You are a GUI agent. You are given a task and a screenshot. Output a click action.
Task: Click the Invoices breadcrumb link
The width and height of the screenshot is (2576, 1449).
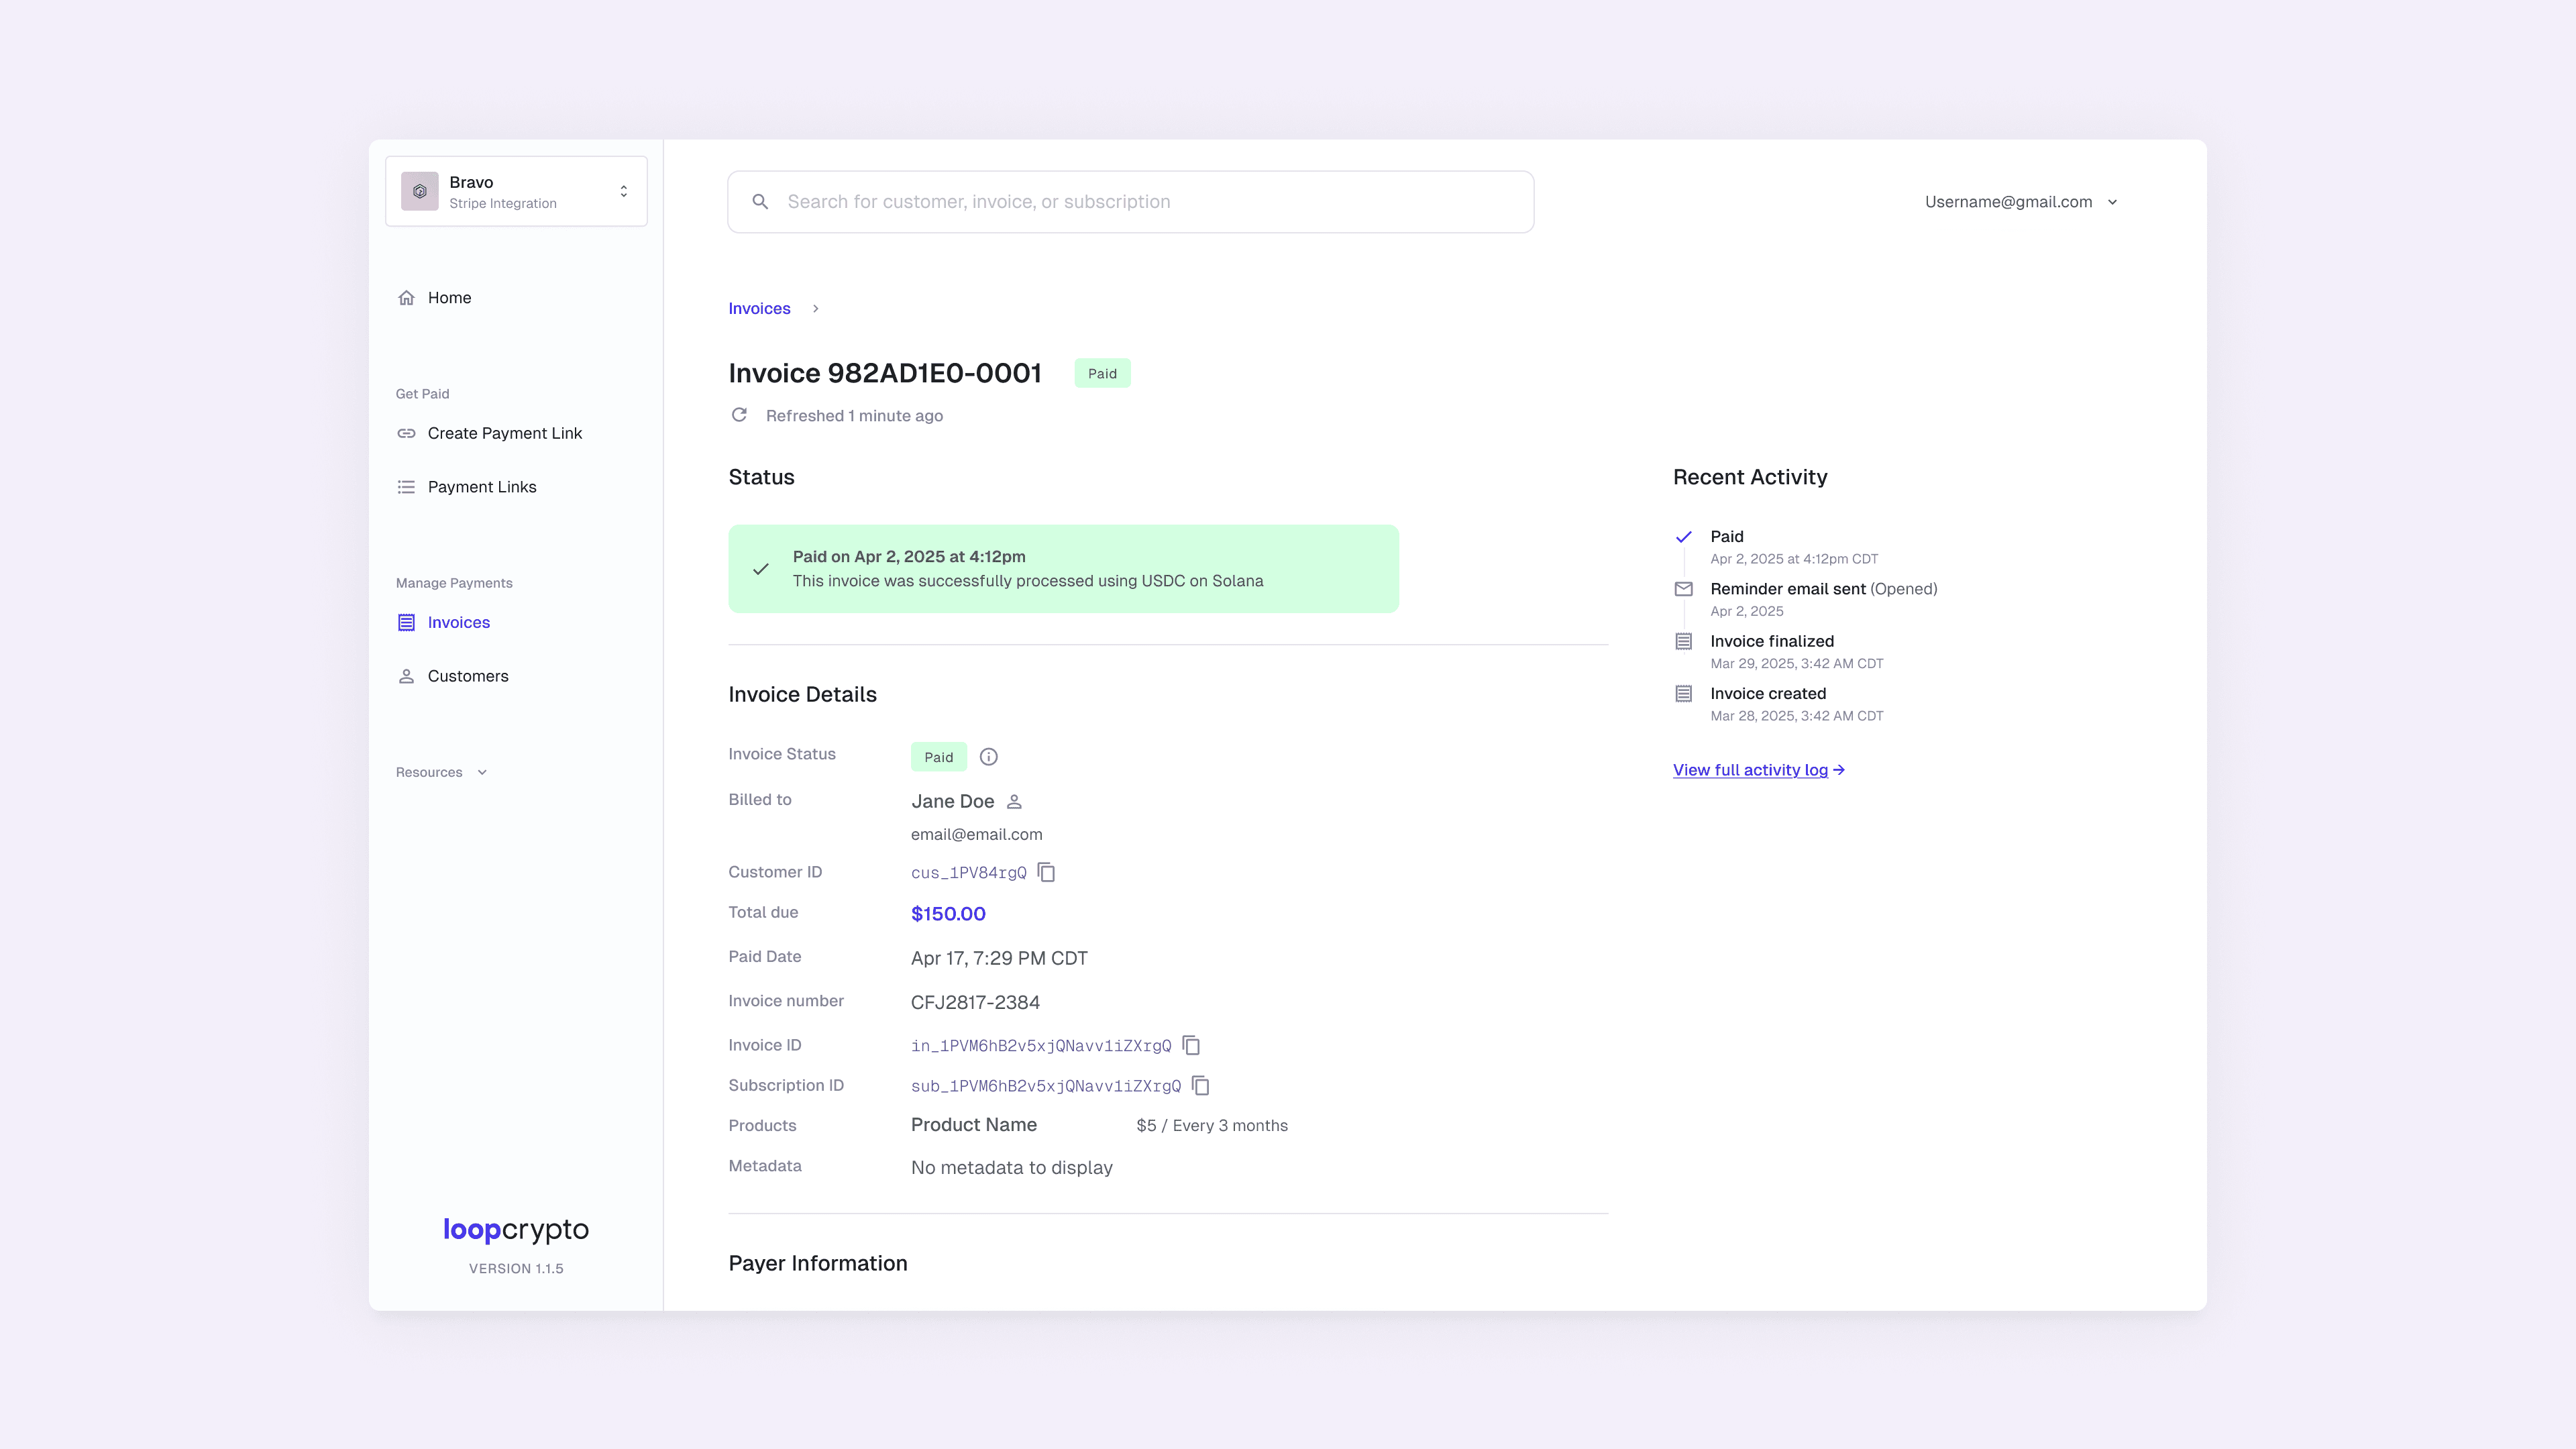tap(759, 308)
